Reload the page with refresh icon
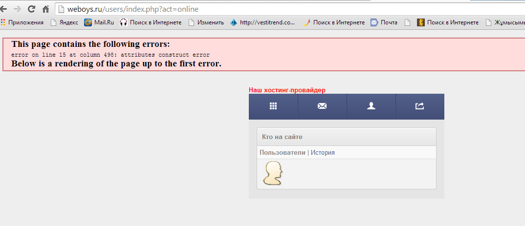This screenshot has width=525, height=226. 31,9
